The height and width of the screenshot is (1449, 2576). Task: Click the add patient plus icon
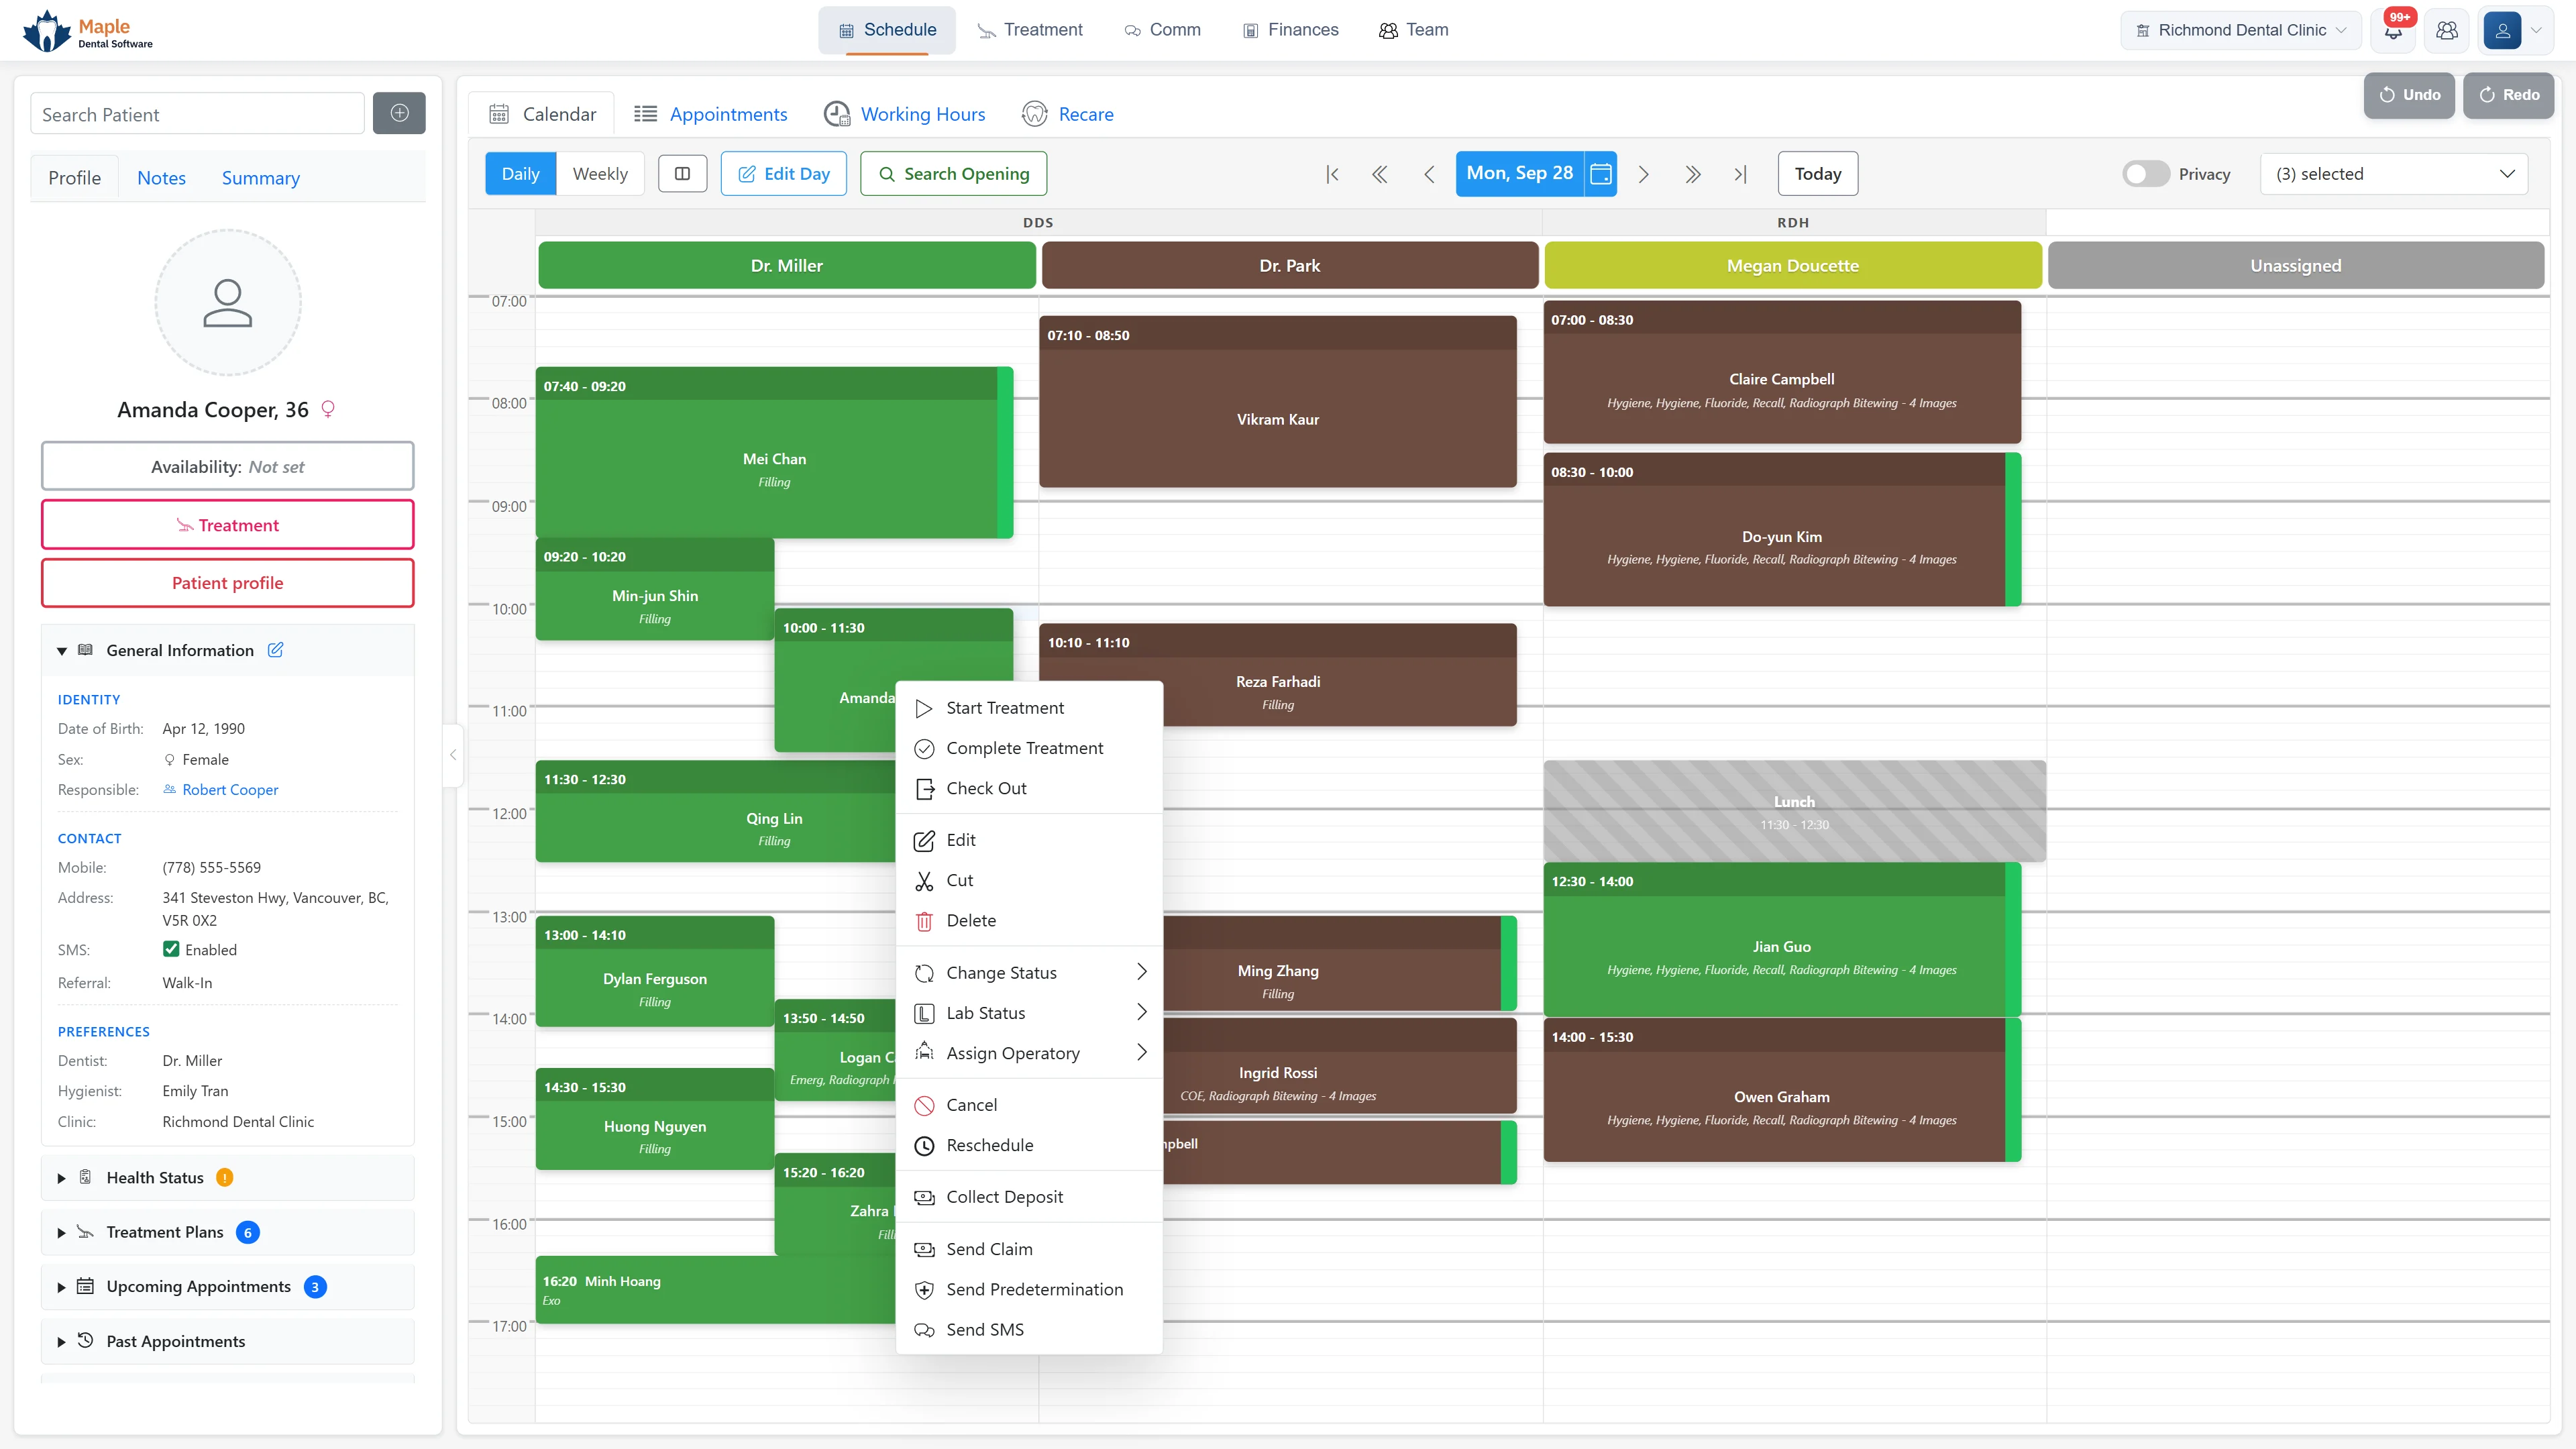[399, 113]
